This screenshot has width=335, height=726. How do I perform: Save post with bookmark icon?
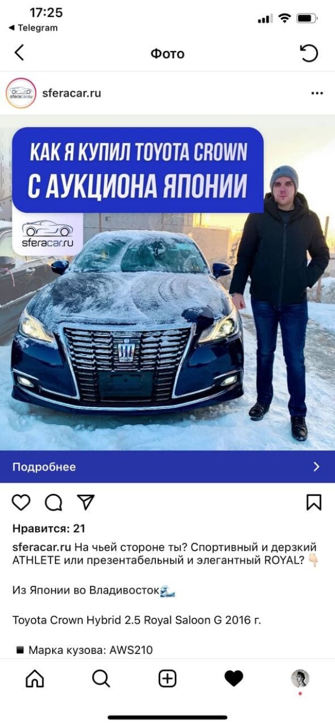314,502
